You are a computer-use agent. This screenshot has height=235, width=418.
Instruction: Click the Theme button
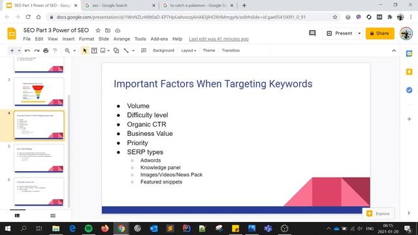click(x=209, y=50)
